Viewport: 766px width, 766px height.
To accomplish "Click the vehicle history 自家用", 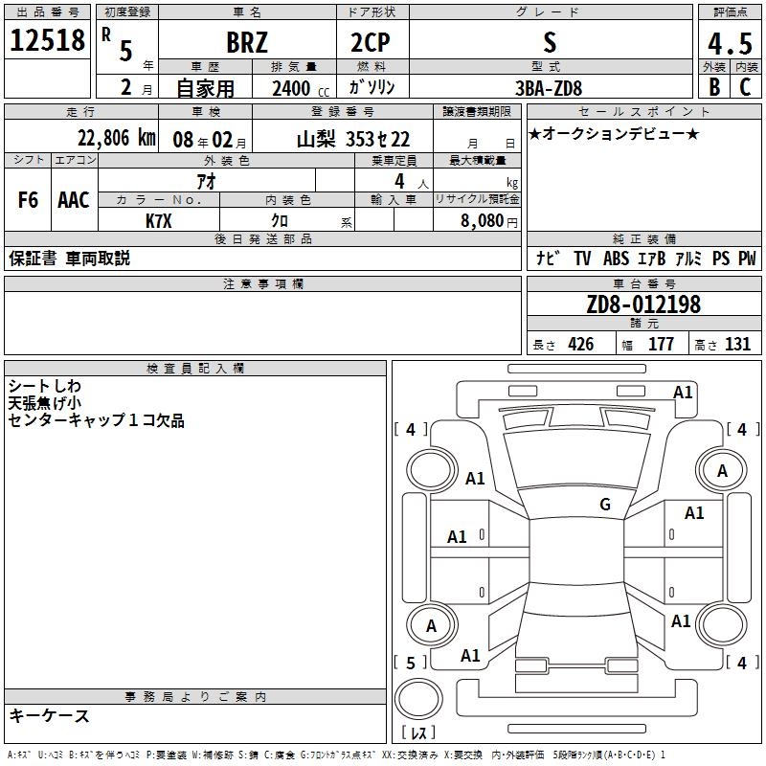I will [205, 88].
